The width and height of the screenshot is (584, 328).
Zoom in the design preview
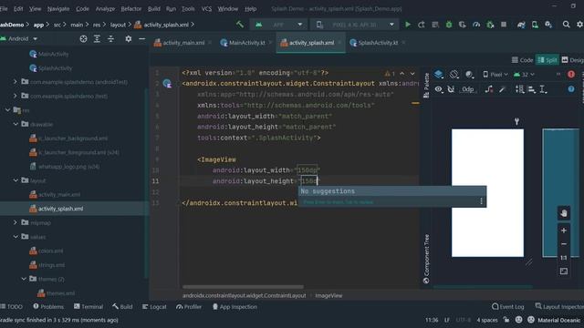click(564, 231)
